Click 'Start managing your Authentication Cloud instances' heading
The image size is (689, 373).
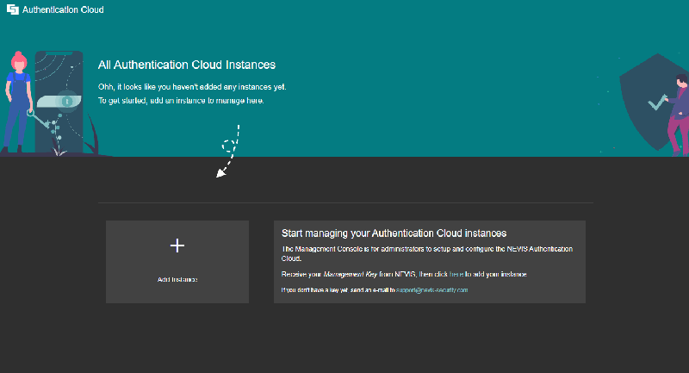394,233
